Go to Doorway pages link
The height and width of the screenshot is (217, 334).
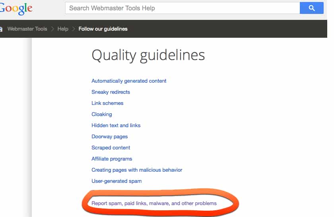(x=109, y=137)
